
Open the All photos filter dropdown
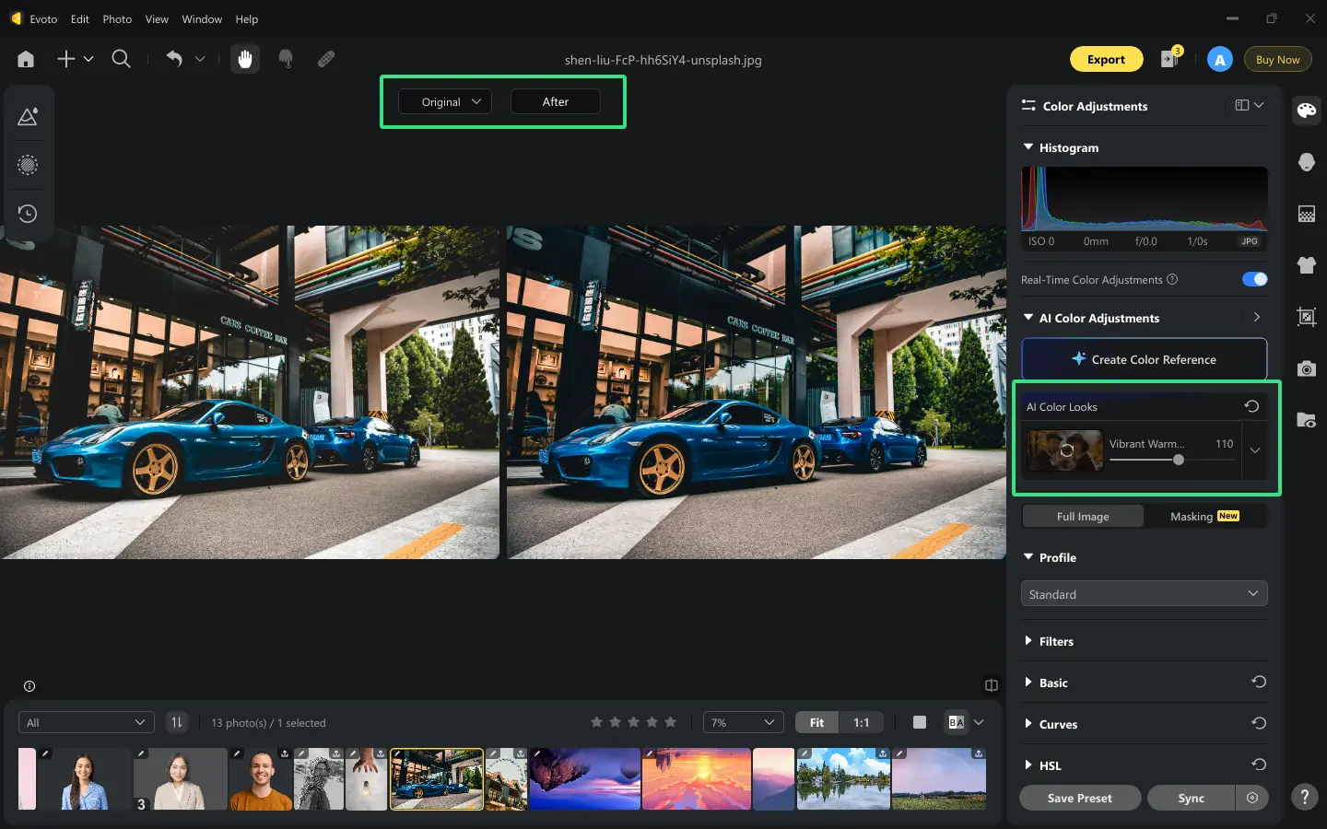coord(87,722)
